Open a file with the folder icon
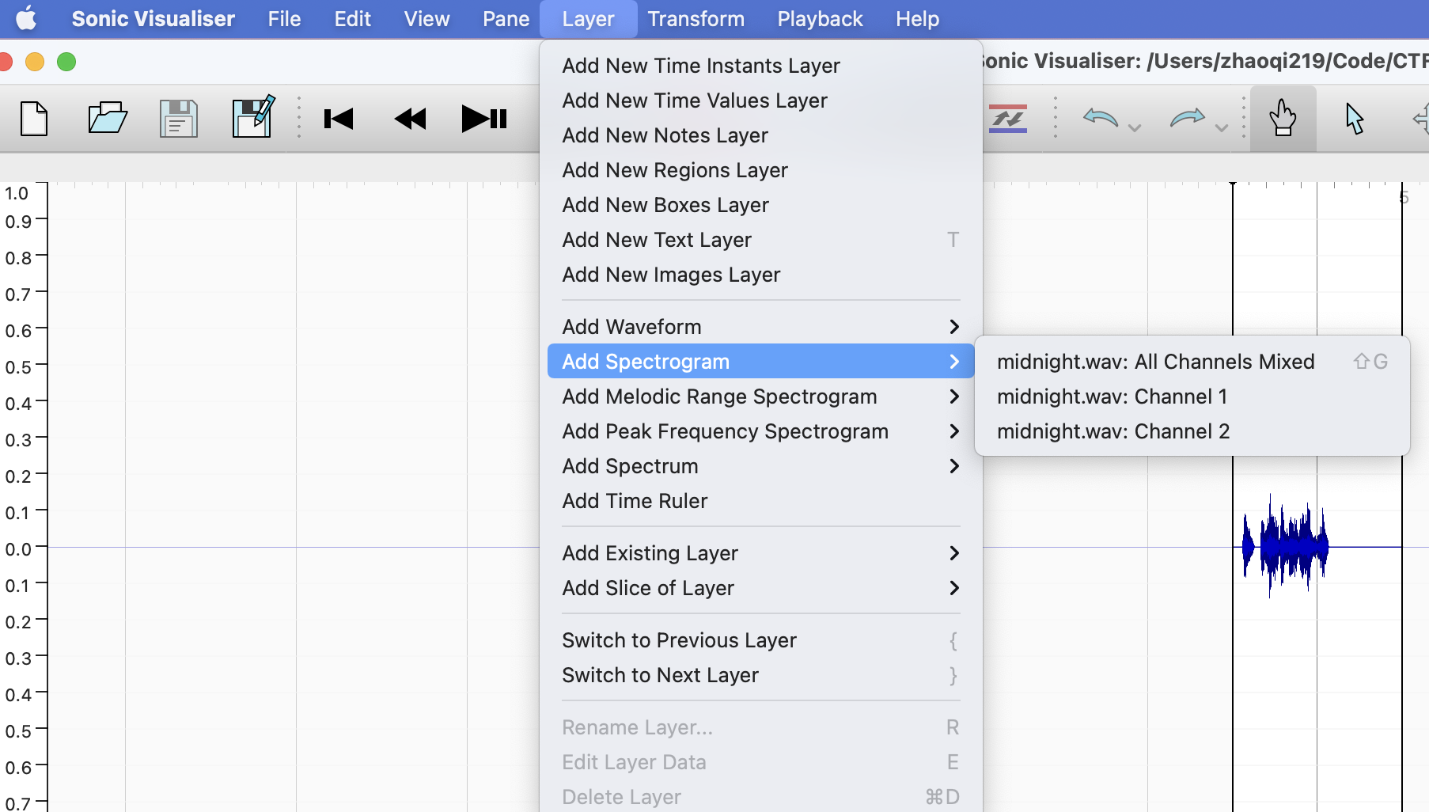 coord(108,119)
